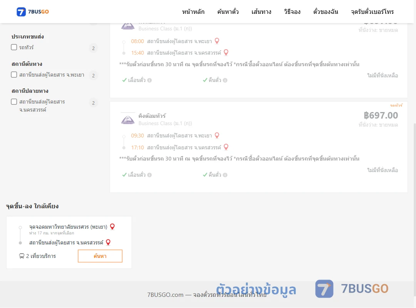Screen dimensions: 416x308
Task: Click the รถทัวร์ tag on the 09:30 card
Action: click(396, 105)
